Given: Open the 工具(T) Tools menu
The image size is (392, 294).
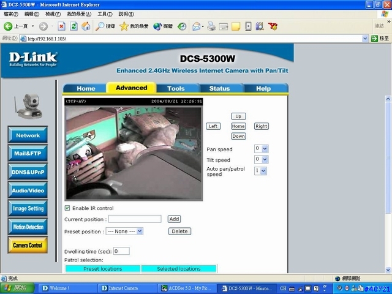Looking at the screenshot, I should [105, 14].
